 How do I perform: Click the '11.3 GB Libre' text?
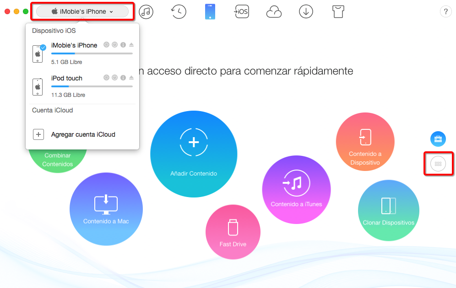(x=68, y=95)
